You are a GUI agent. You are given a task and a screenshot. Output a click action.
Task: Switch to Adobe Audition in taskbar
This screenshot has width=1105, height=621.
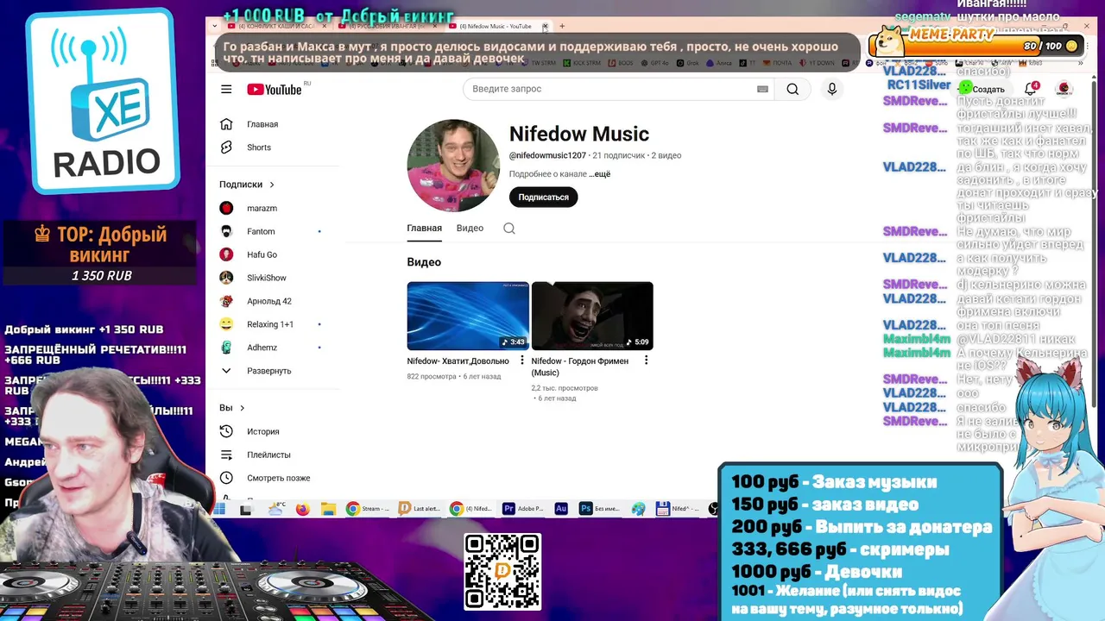pos(561,509)
